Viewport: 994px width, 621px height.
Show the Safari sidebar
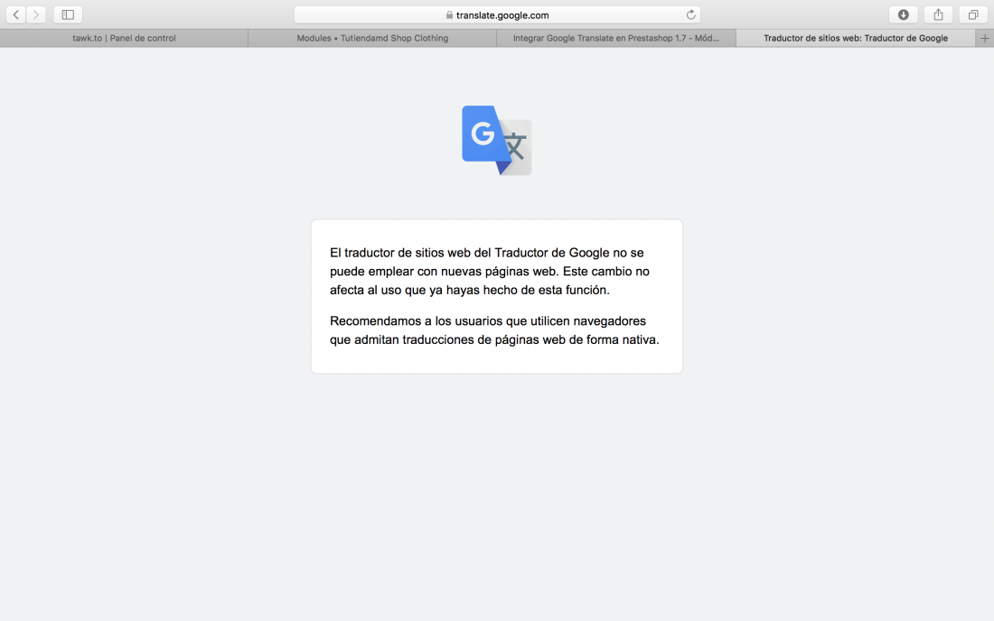point(68,14)
